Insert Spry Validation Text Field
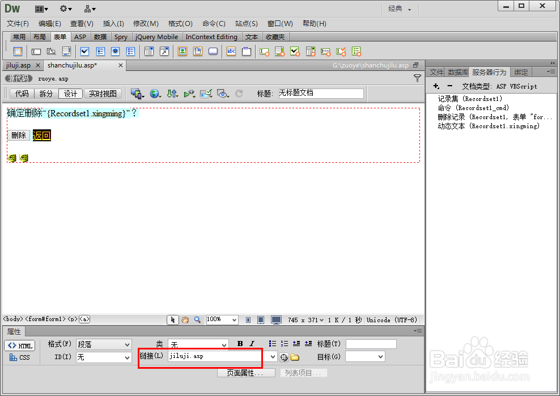 click(x=265, y=52)
